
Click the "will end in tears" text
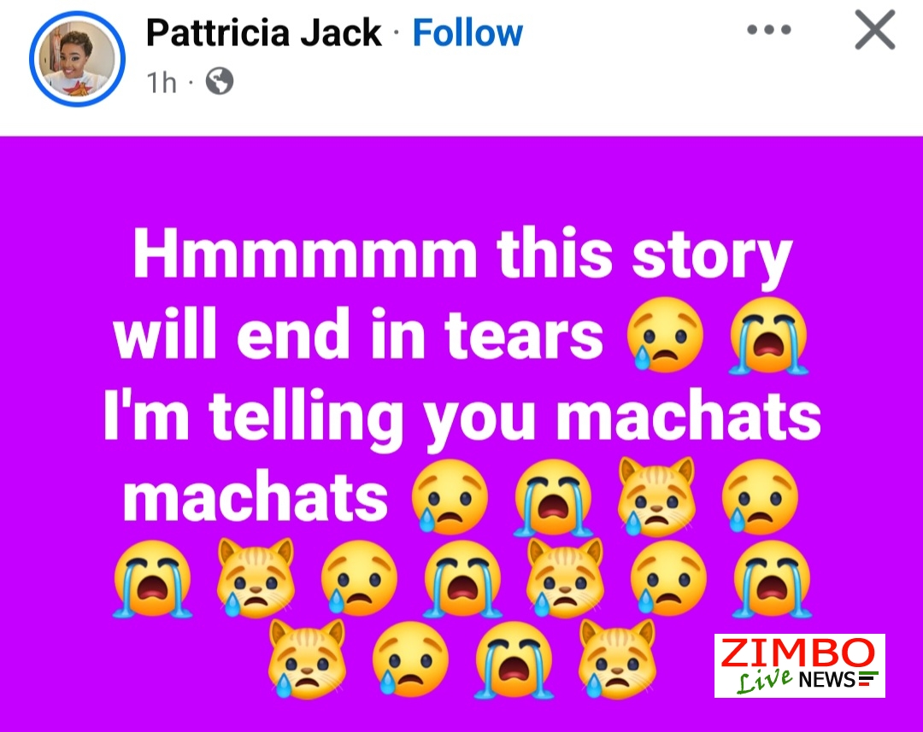point(358,336)
